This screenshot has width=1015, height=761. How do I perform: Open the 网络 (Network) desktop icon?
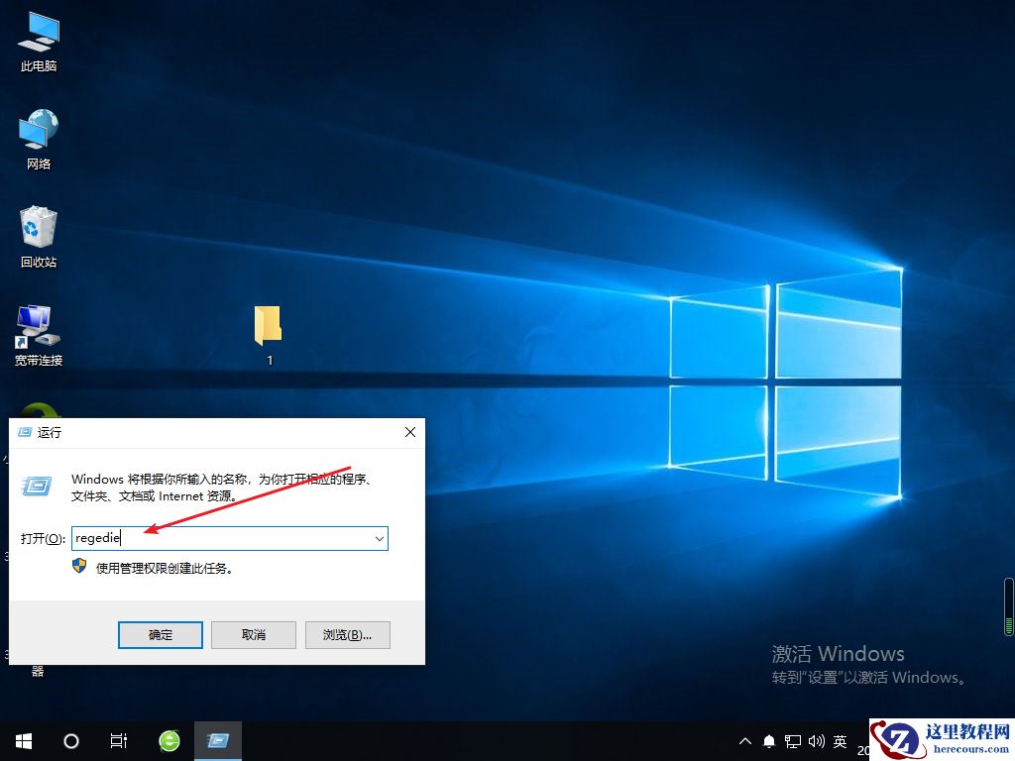pos(37,132)
